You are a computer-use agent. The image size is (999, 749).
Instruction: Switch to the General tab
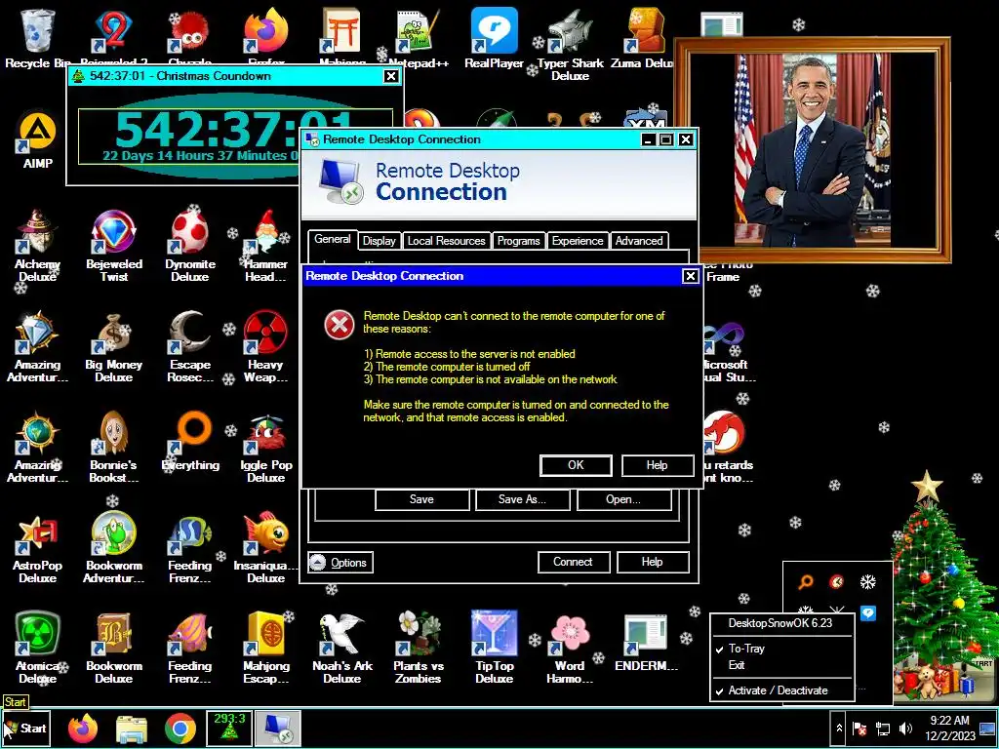pyautogui.click(x=333, y=240)
